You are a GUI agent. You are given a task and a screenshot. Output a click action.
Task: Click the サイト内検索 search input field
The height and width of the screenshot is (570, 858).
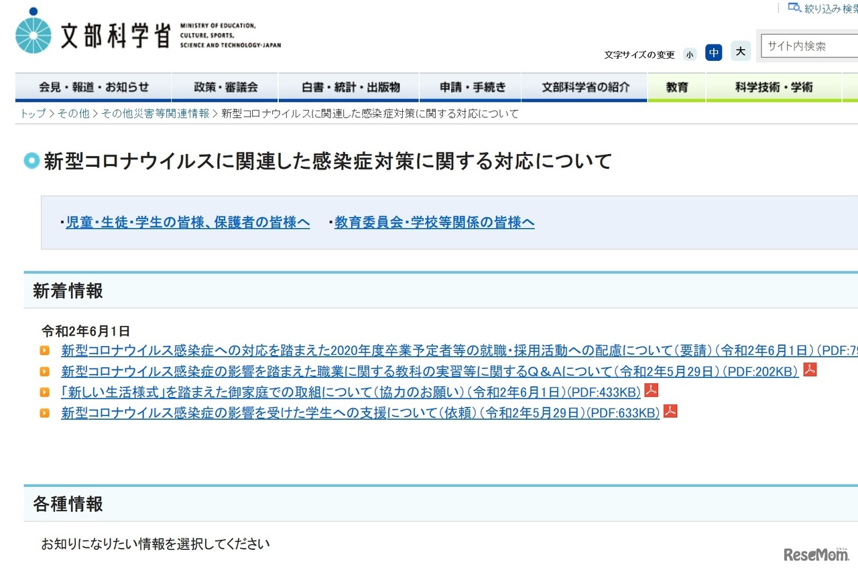pyautogui.click(x=811, y=46)
